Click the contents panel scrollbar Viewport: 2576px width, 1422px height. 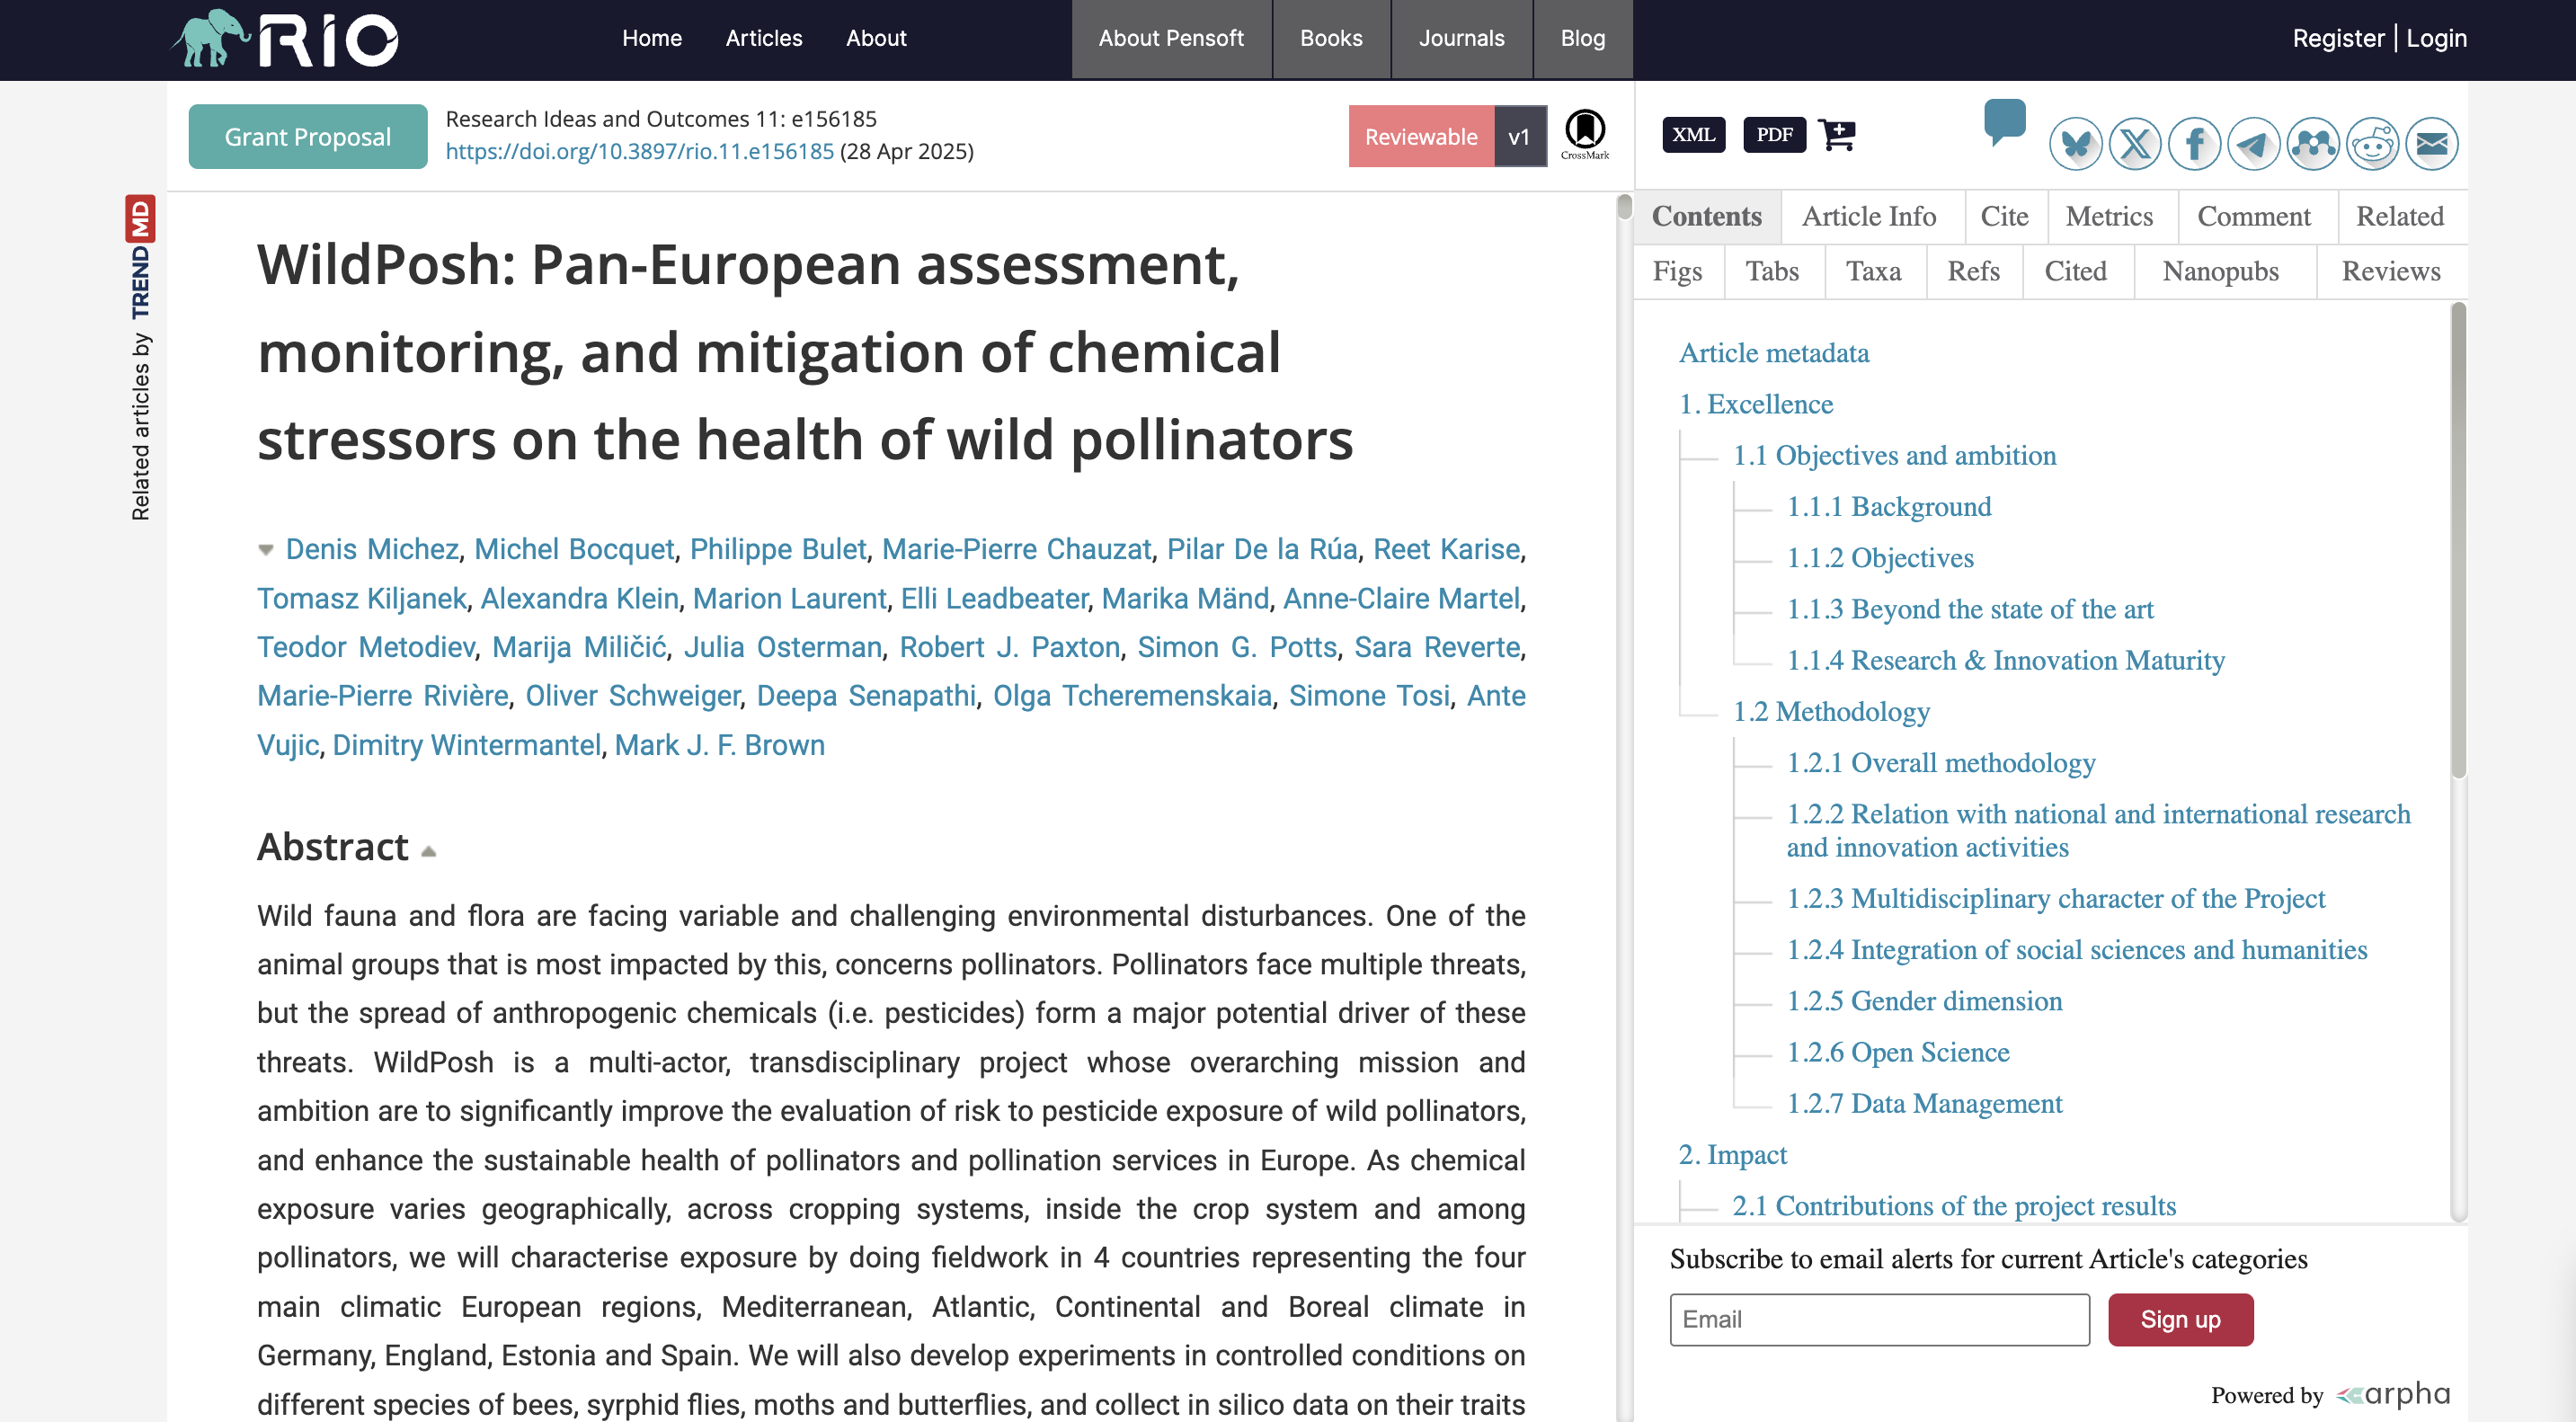[2458, 540]
